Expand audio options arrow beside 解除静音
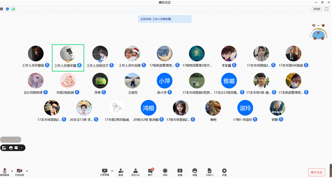The width and height of the screenshot is (332, 178). point(12,171)
